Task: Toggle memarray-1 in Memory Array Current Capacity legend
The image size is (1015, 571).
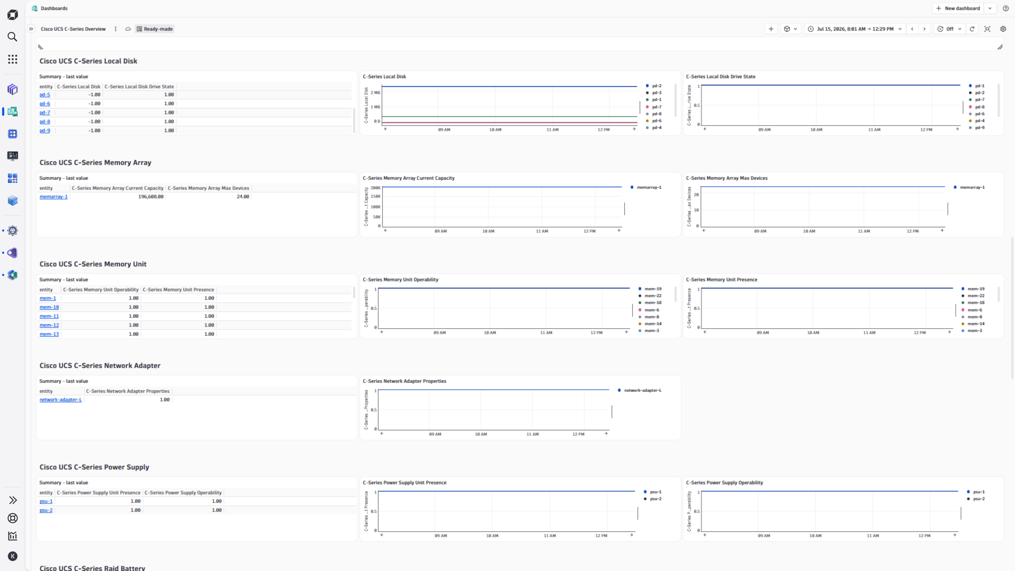Action: [646, 188]
